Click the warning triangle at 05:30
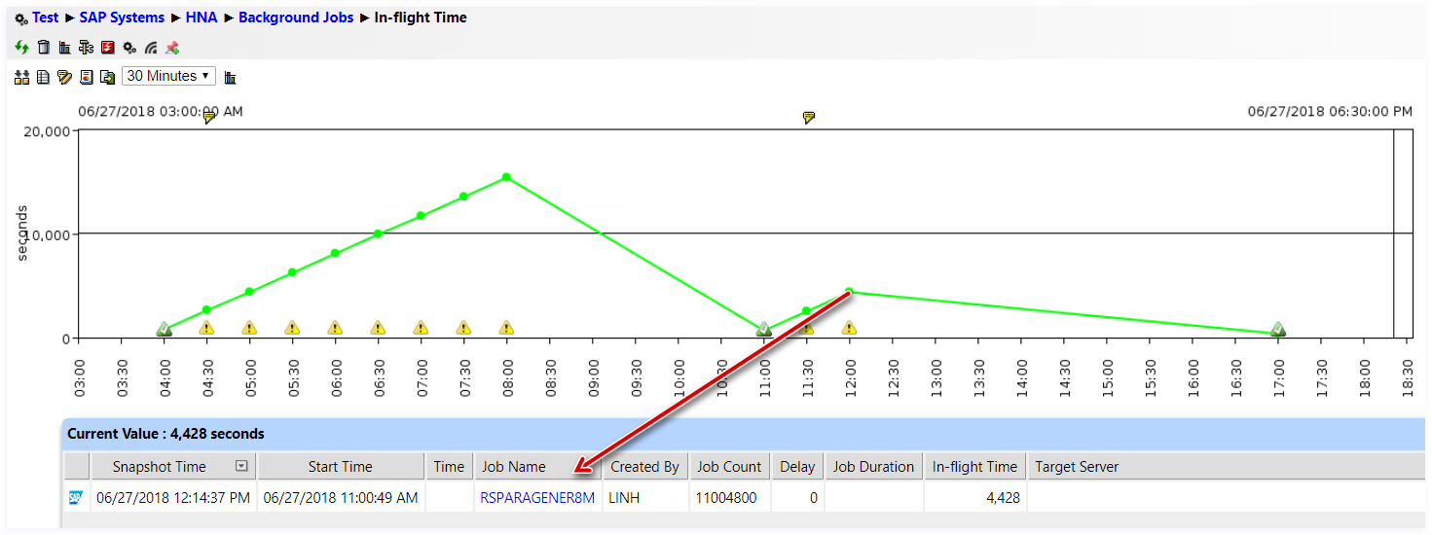Viewport: 1432px width, 535px height. [x=292, y=329]
